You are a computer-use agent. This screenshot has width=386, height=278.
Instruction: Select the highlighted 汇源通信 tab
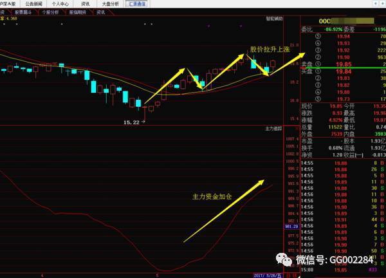137,4
